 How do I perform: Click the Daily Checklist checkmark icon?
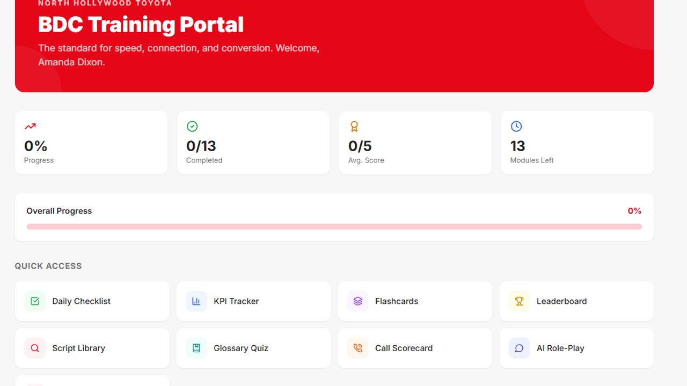click(35, 301)
